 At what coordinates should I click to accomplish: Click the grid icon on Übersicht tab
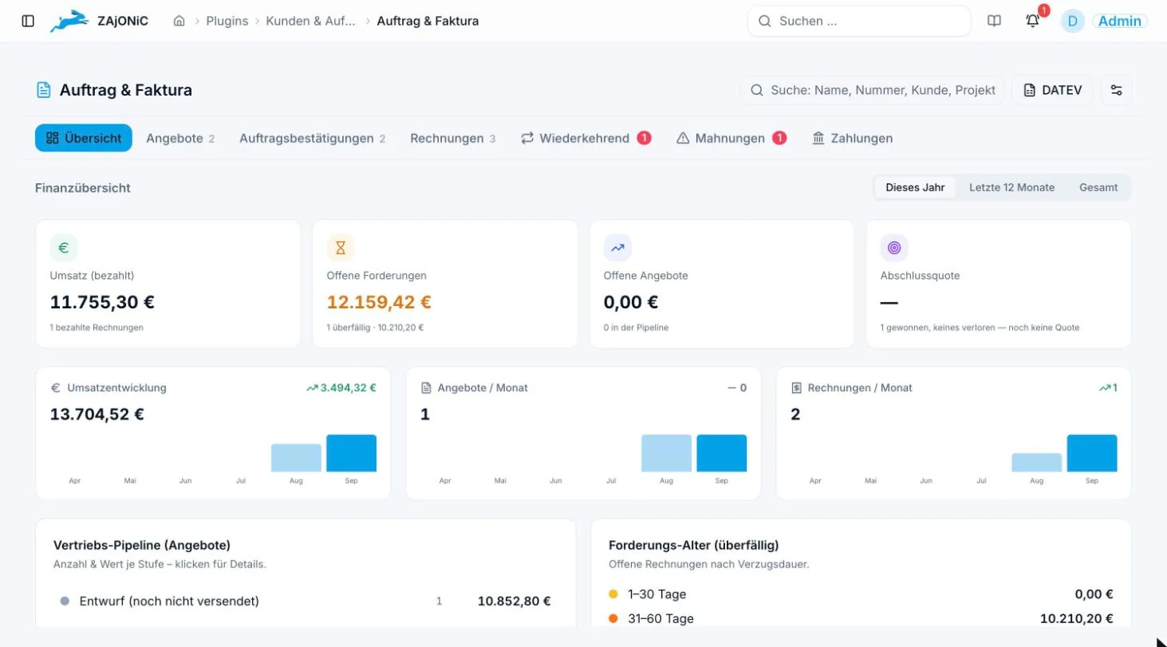pos(53,138)
